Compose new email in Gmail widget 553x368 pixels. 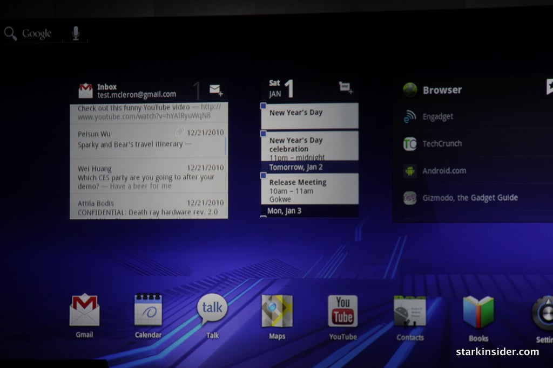(216, 90)
